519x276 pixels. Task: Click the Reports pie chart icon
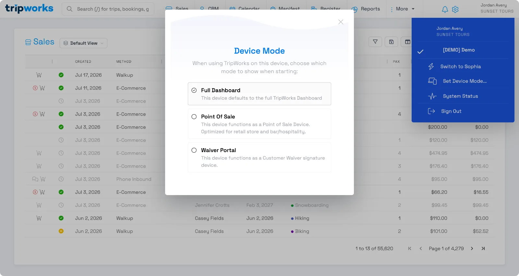pos(355,9)
